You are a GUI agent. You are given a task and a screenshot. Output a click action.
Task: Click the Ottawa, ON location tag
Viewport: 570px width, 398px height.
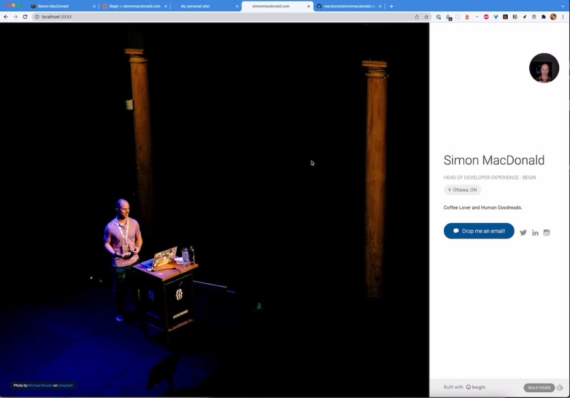462,190
